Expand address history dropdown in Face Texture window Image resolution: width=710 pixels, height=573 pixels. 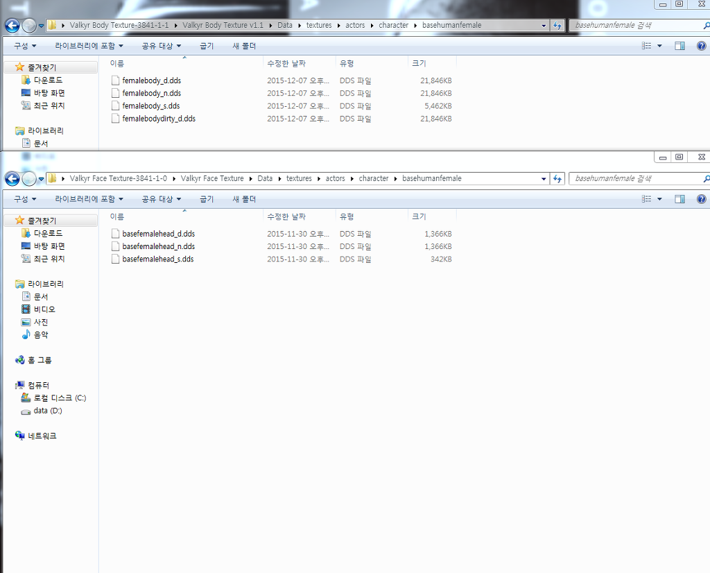(x=544, y=179)
